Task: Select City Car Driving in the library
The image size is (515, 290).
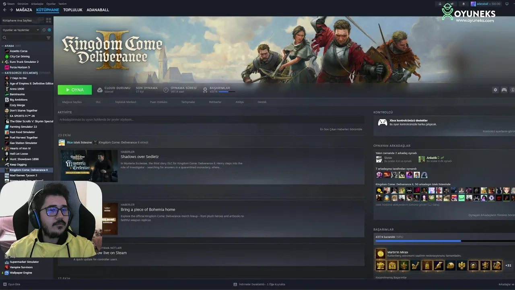Action: click(20, 56)
